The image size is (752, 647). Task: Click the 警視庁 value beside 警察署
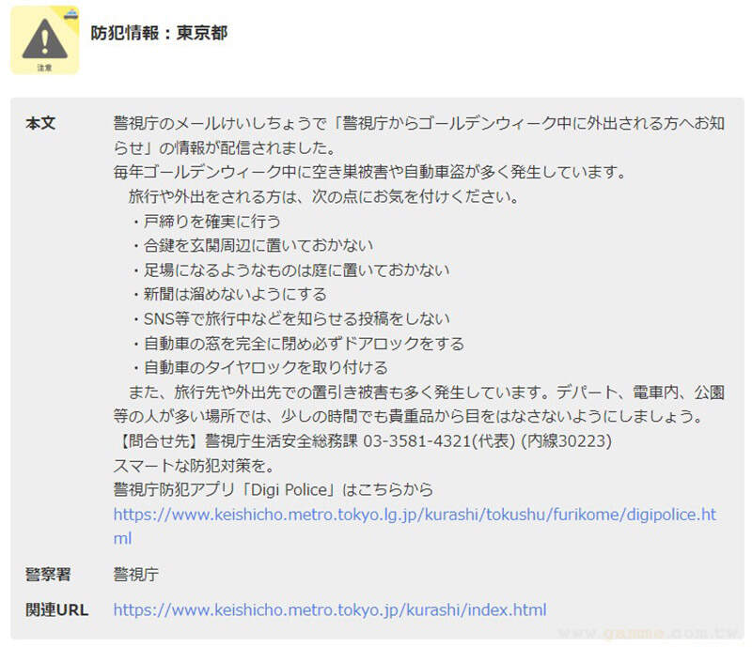(135, 574)
